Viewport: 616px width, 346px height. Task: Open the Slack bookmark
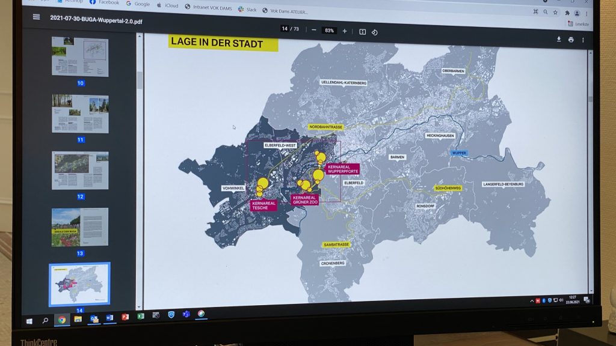click(x=247, y=10)
